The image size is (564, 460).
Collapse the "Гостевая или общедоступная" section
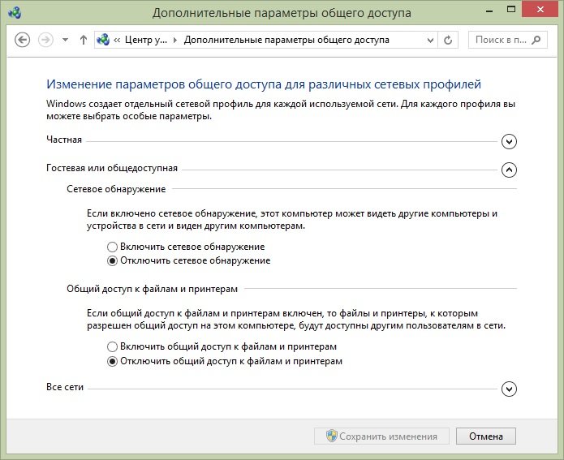coord(509,170)
